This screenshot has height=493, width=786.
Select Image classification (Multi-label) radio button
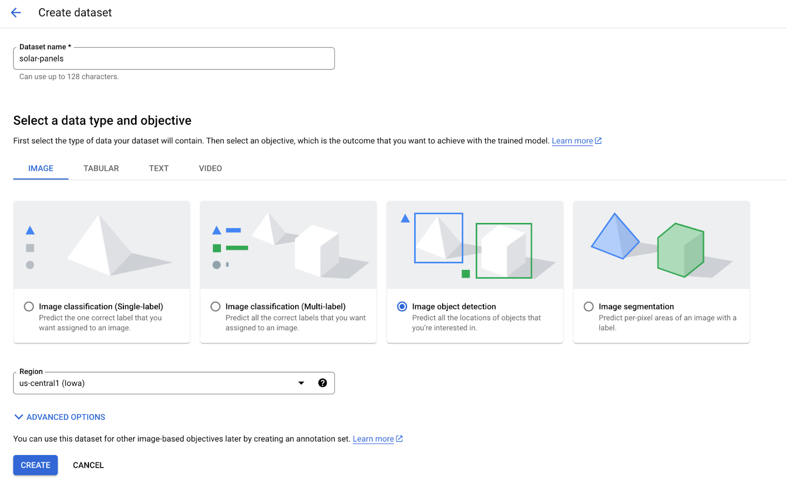pyautogui.click(x=216, y=306)
